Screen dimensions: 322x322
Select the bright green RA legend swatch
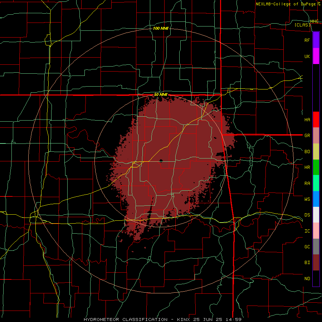click(316, 183)
